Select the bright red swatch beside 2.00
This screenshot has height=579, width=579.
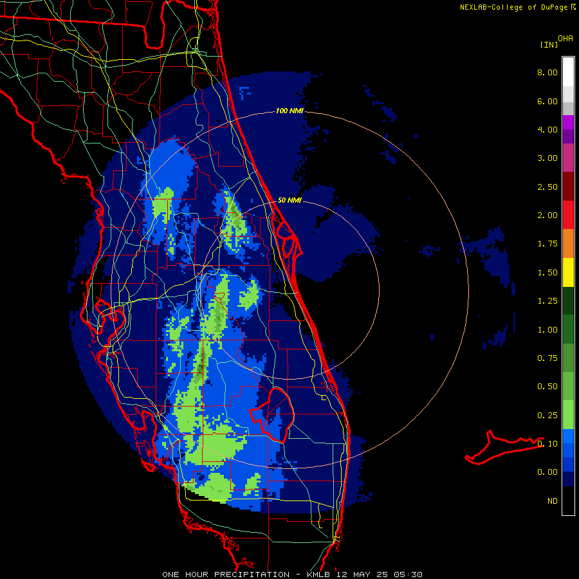click(568, 216)
